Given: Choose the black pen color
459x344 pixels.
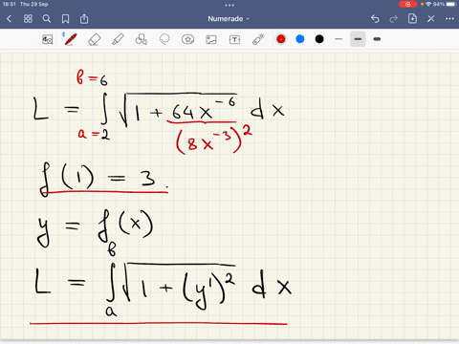Looking at the screenshot, I should click(x=319, y=39).
